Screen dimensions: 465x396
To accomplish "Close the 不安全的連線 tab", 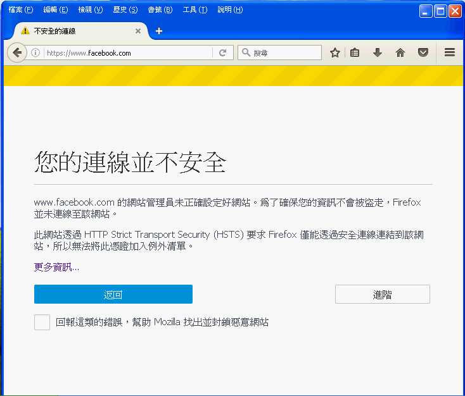I will click(x=138, y=31).
